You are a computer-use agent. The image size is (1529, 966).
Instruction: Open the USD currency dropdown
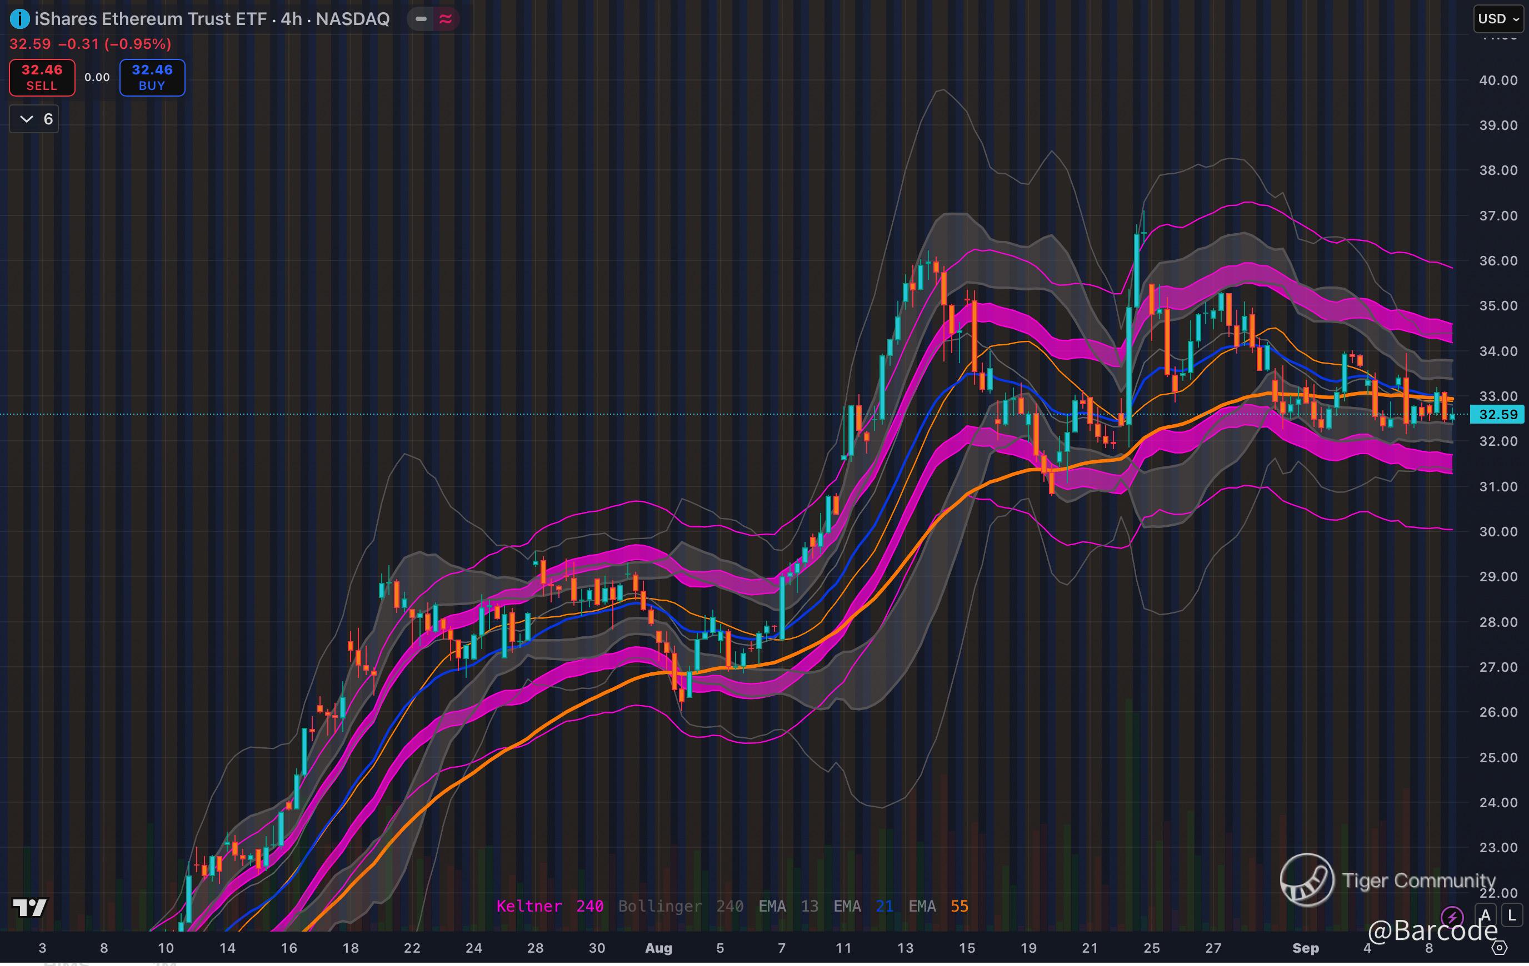coord(1498,19)
